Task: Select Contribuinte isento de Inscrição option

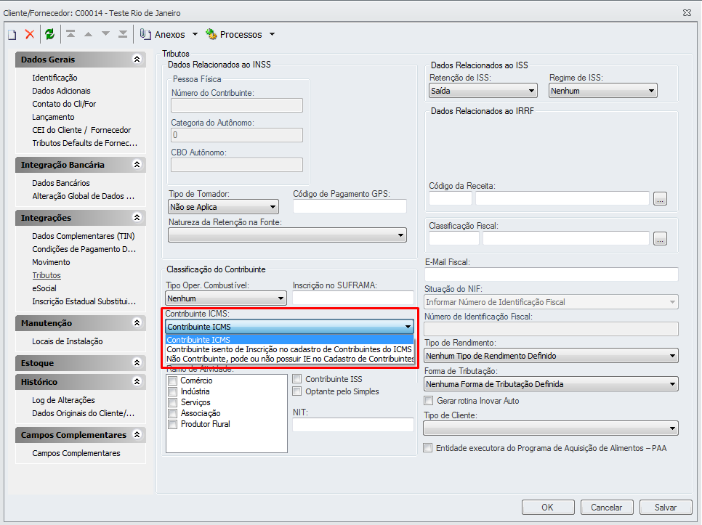Action: click(x=289, y=349)
